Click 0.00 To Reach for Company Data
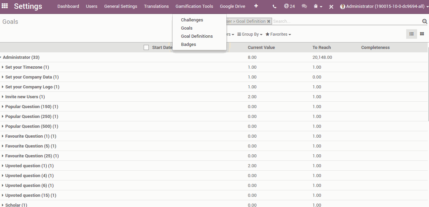The width and height of the screenshot is (429, 207). 317,77
